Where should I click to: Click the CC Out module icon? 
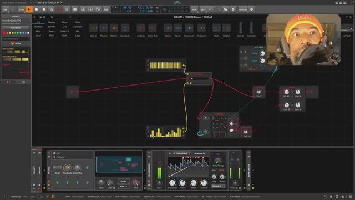click(x=226, y=28)
